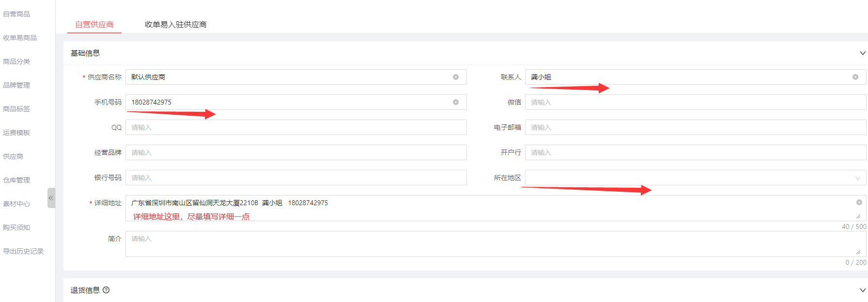Screen dimensions: 868x302
Task: Open the 所在地区 dropdown
Action: point(695,178)
